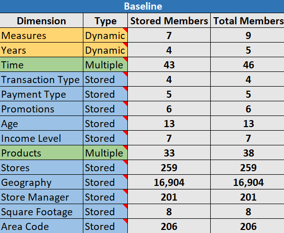
Task: Select the Years dimension cell
Action: pyautogui.click(x=41, y=50)
